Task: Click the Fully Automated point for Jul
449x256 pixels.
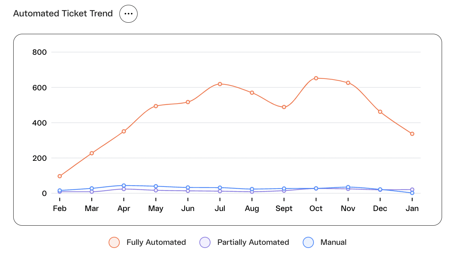Action: point(220,84)
